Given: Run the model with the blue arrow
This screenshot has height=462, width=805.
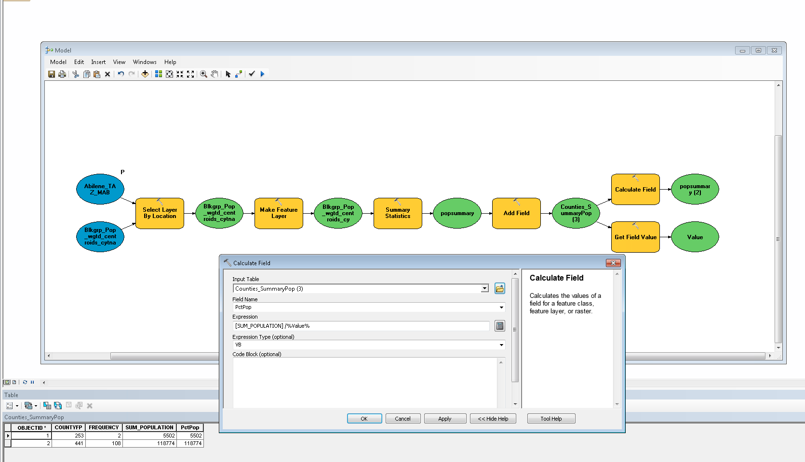Looking at the screenshot, I should click(262, 74).
